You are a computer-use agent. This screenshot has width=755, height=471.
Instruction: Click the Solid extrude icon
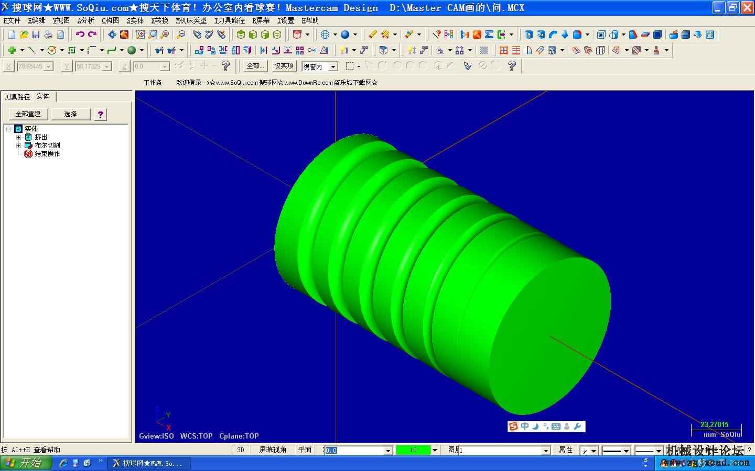pyautogui.click(x=528, y=35)
